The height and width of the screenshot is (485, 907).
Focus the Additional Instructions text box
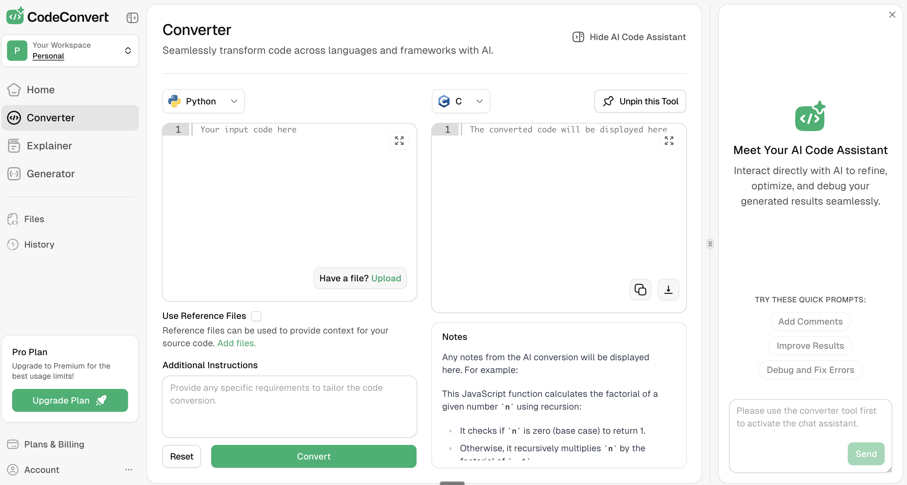(289, 406)
